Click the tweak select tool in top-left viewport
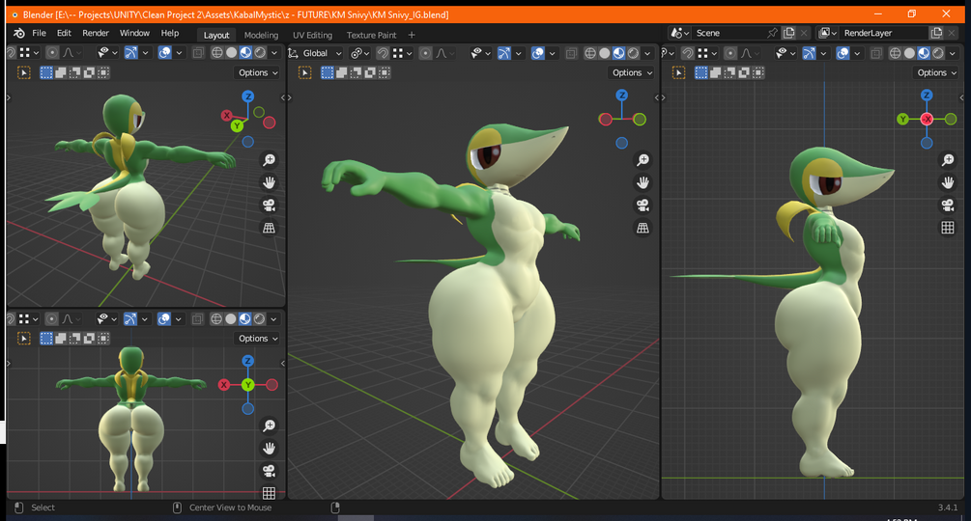The image size is (971, 521). (23, 73)
